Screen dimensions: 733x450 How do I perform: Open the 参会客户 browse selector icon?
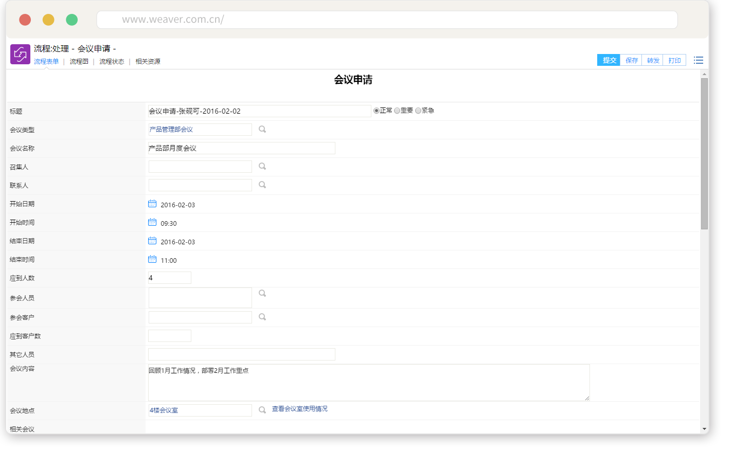[262, 317]
